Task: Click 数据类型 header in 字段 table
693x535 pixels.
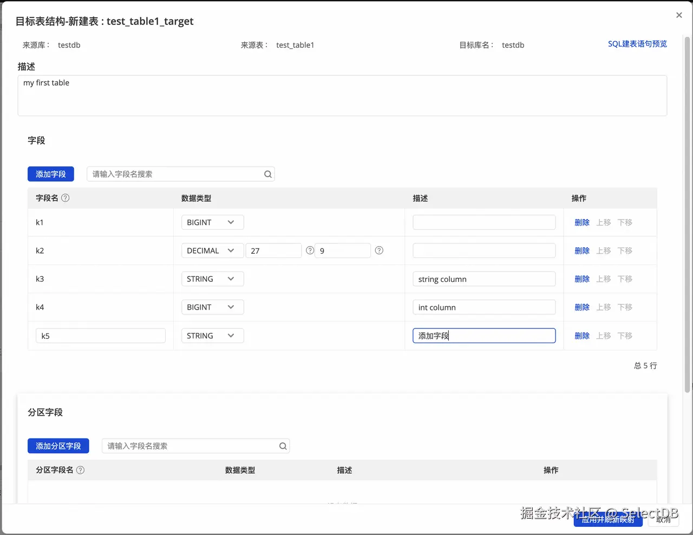Action: click(x=196, y=198)
